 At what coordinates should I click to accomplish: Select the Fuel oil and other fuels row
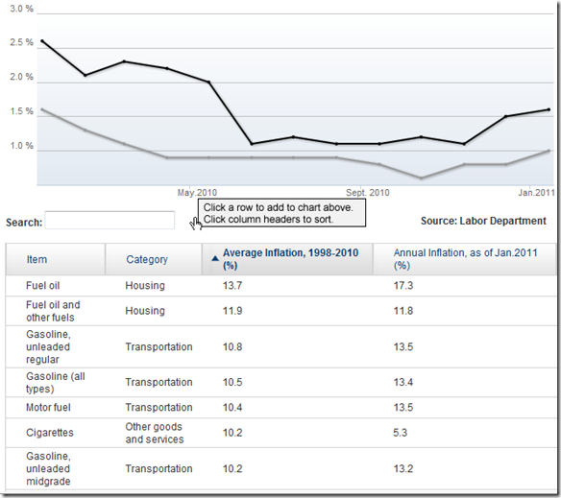pyautogui.click(x=280, y=311)
